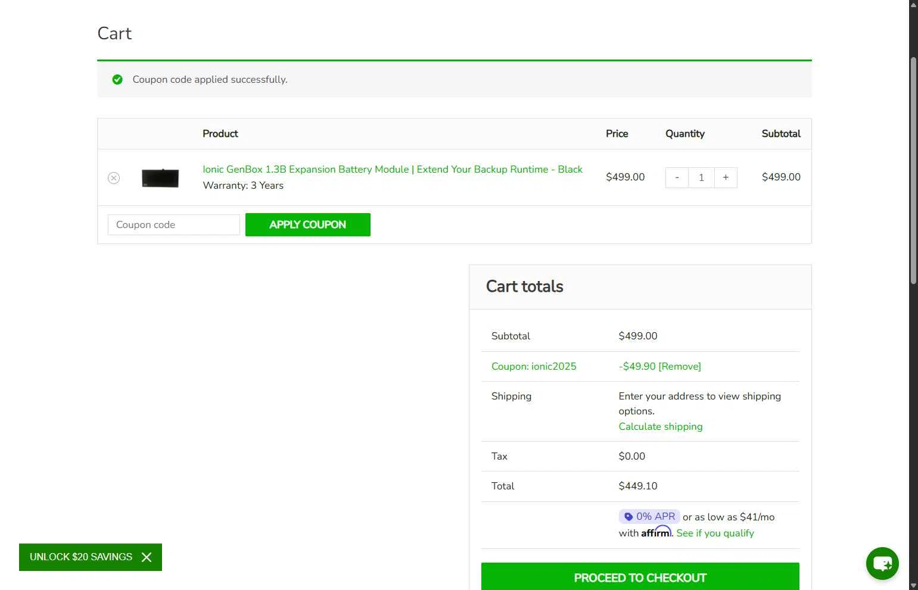
Task: Click into the Coupon code field
Action: click(x=174, y=224)
